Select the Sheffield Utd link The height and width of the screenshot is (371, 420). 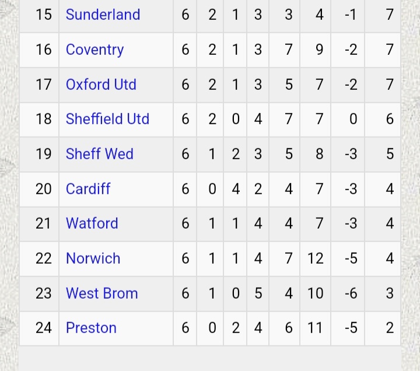pyautogui.click(x=107, y=119)
